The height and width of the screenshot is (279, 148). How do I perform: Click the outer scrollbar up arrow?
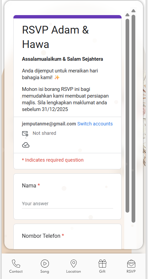(133, 11)
